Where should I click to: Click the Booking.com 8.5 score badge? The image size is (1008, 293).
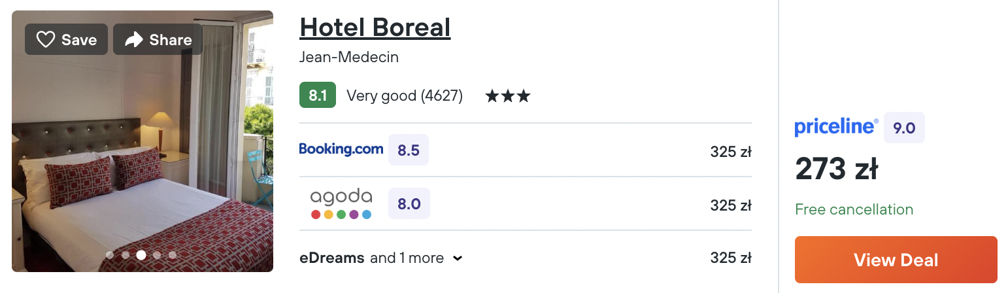(409, 150)
